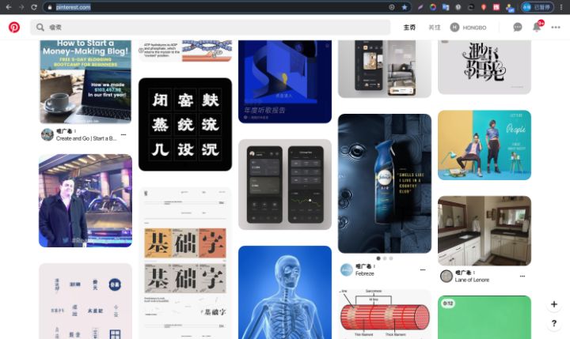Click the Lane of Lenore avatar
This screenshot has height=339, width=570.
coord(446,277)
